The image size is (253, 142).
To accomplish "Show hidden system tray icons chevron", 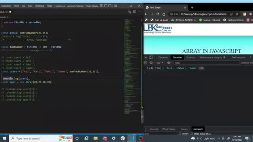I will (x=219, y=138).
